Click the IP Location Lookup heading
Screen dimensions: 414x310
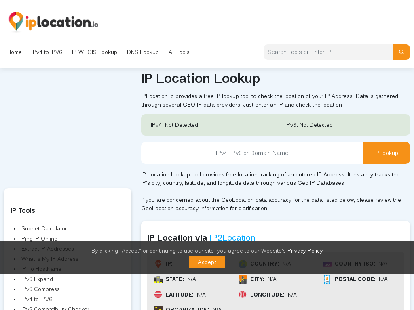click(201, 78)
